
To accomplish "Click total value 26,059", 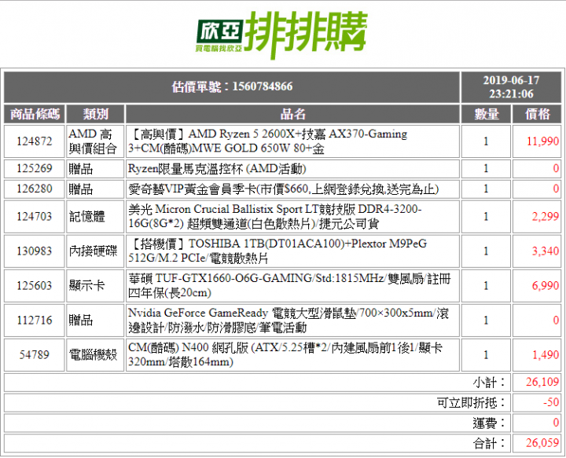I will point(542,442).
